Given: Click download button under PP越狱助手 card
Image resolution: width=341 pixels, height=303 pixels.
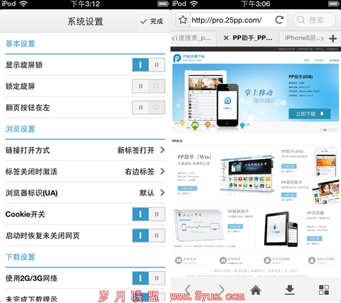Looking at the screenshot, I should tap(235, 227).
